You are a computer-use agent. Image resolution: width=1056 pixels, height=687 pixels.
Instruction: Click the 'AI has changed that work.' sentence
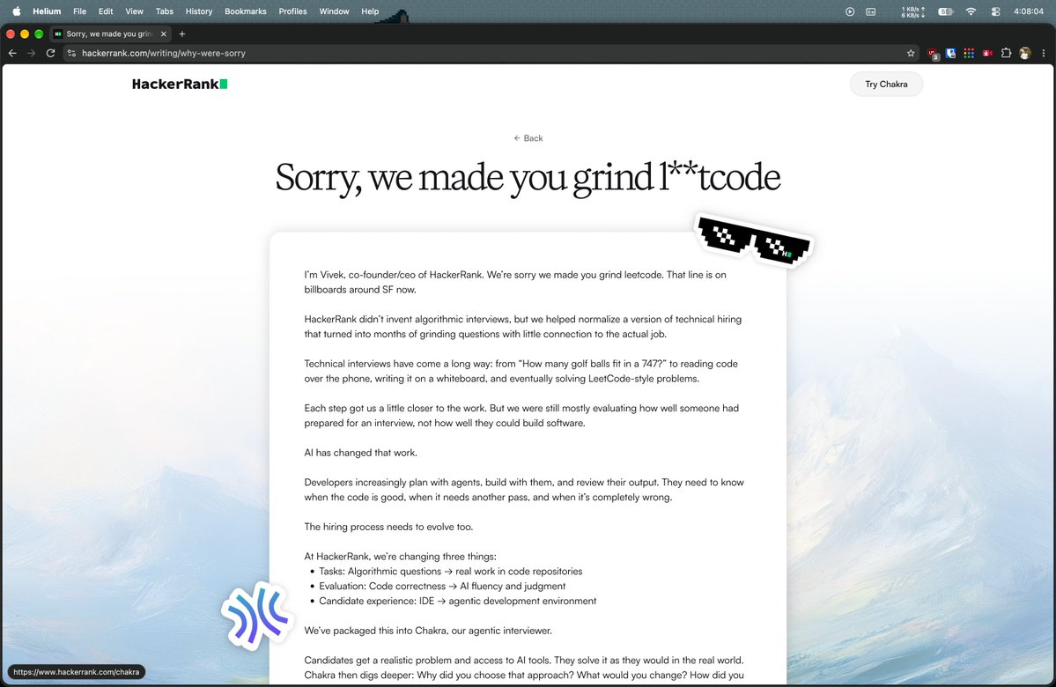(x=360, y=453)
